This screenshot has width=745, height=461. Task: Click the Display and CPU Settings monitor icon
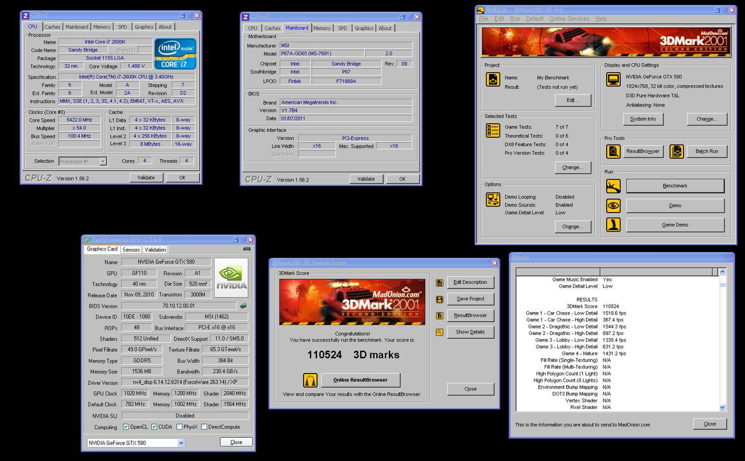(x=613, y=80)
